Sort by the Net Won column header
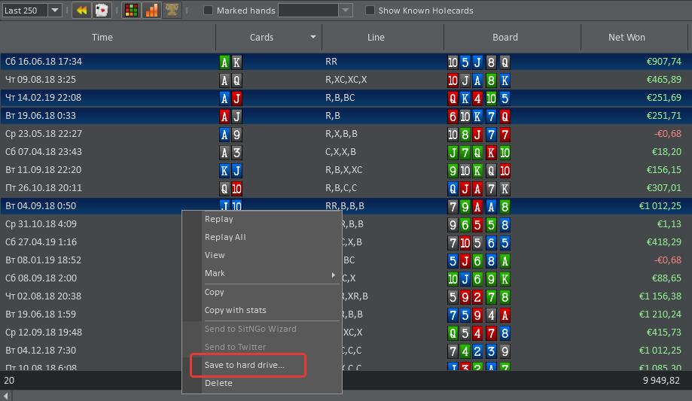This screenshot has height=401, width=692. click(x=626, y=38)
